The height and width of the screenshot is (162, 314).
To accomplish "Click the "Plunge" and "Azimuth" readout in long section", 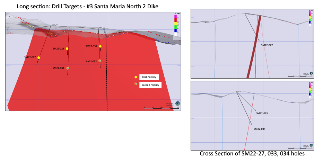I will click(x=170, y=104).
